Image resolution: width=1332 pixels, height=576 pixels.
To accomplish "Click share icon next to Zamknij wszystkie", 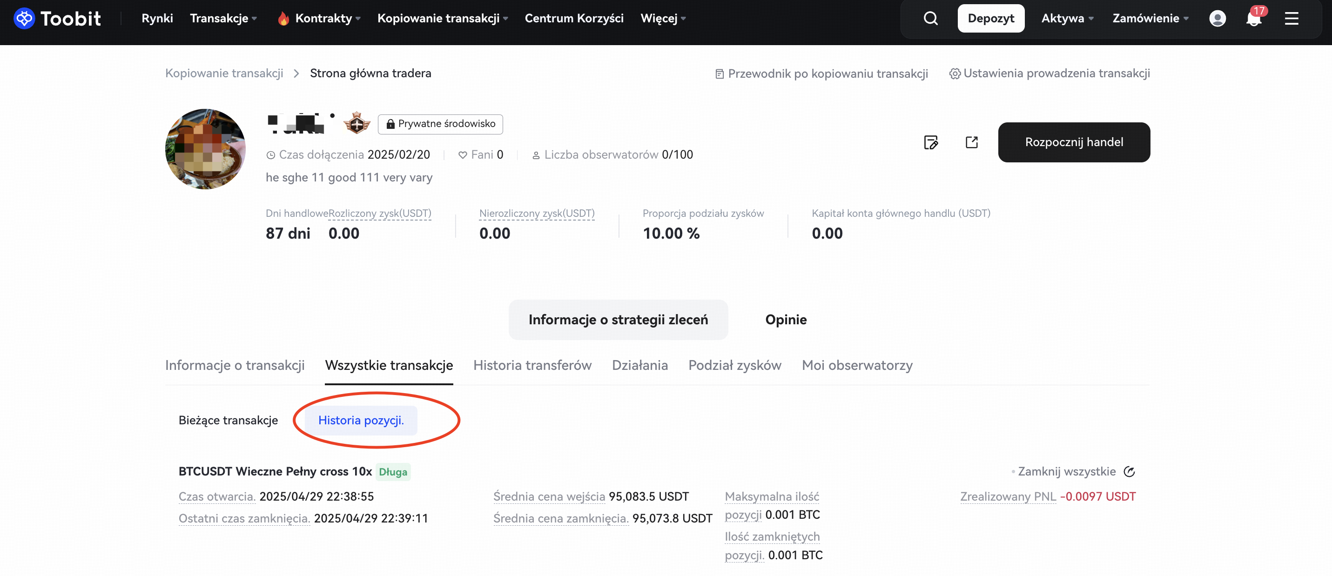I will point(1129,472).
